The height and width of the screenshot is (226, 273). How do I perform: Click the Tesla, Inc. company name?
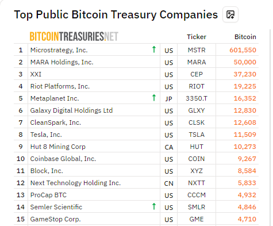46,135
